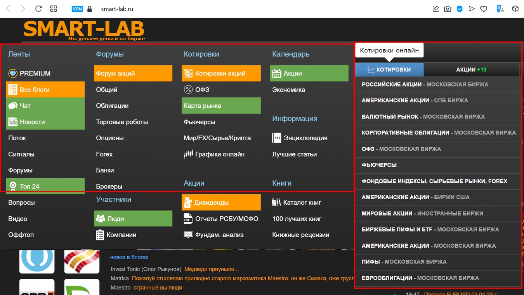Open Карта рынка menu item
Screen dimensions: 524x295
221,105
